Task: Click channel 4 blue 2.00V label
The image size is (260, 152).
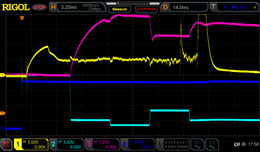Action: tap(138, 144)
